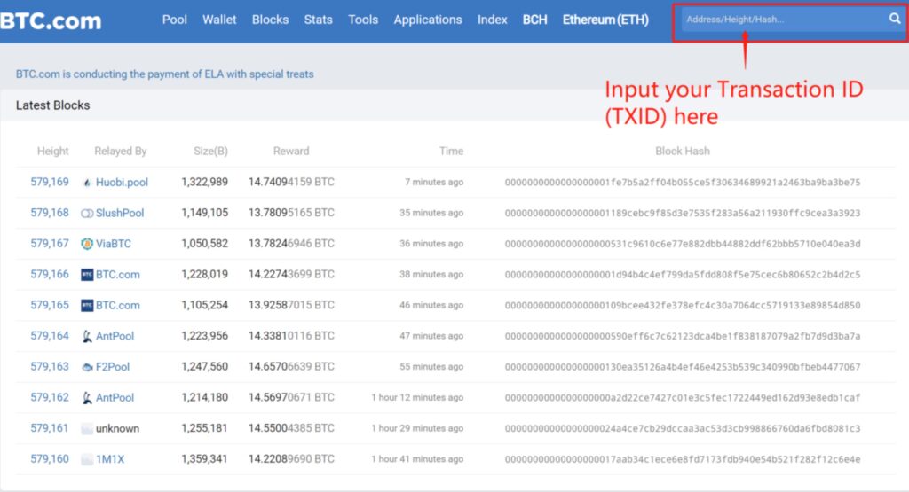The width and height of the screenshot is (909, 492).
Task: Click size value 1,322,989
Action: click(x=205, y=182)
